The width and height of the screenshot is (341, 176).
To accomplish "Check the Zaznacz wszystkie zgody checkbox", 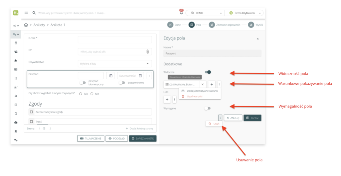I will (32, 112).
